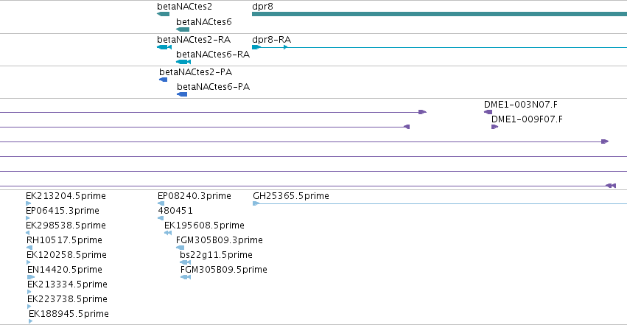Click the FGM305B09.3prime EST glyph

181,248
